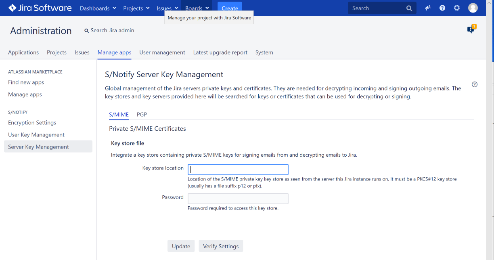The width and height of the screenshot is (494, 260).
Task: Click the Verify Settings button
Action: [221, 246]
